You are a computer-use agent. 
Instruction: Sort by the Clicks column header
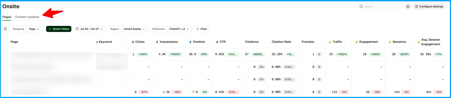[140, 42]
